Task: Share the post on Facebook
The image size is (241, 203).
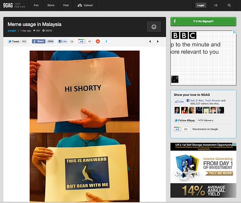Action: coord(39,41)
